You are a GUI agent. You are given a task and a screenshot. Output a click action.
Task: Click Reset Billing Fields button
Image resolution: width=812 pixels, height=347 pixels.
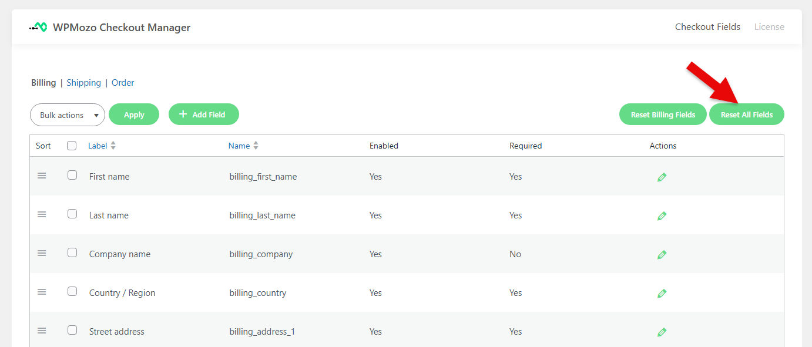[663, 114]
